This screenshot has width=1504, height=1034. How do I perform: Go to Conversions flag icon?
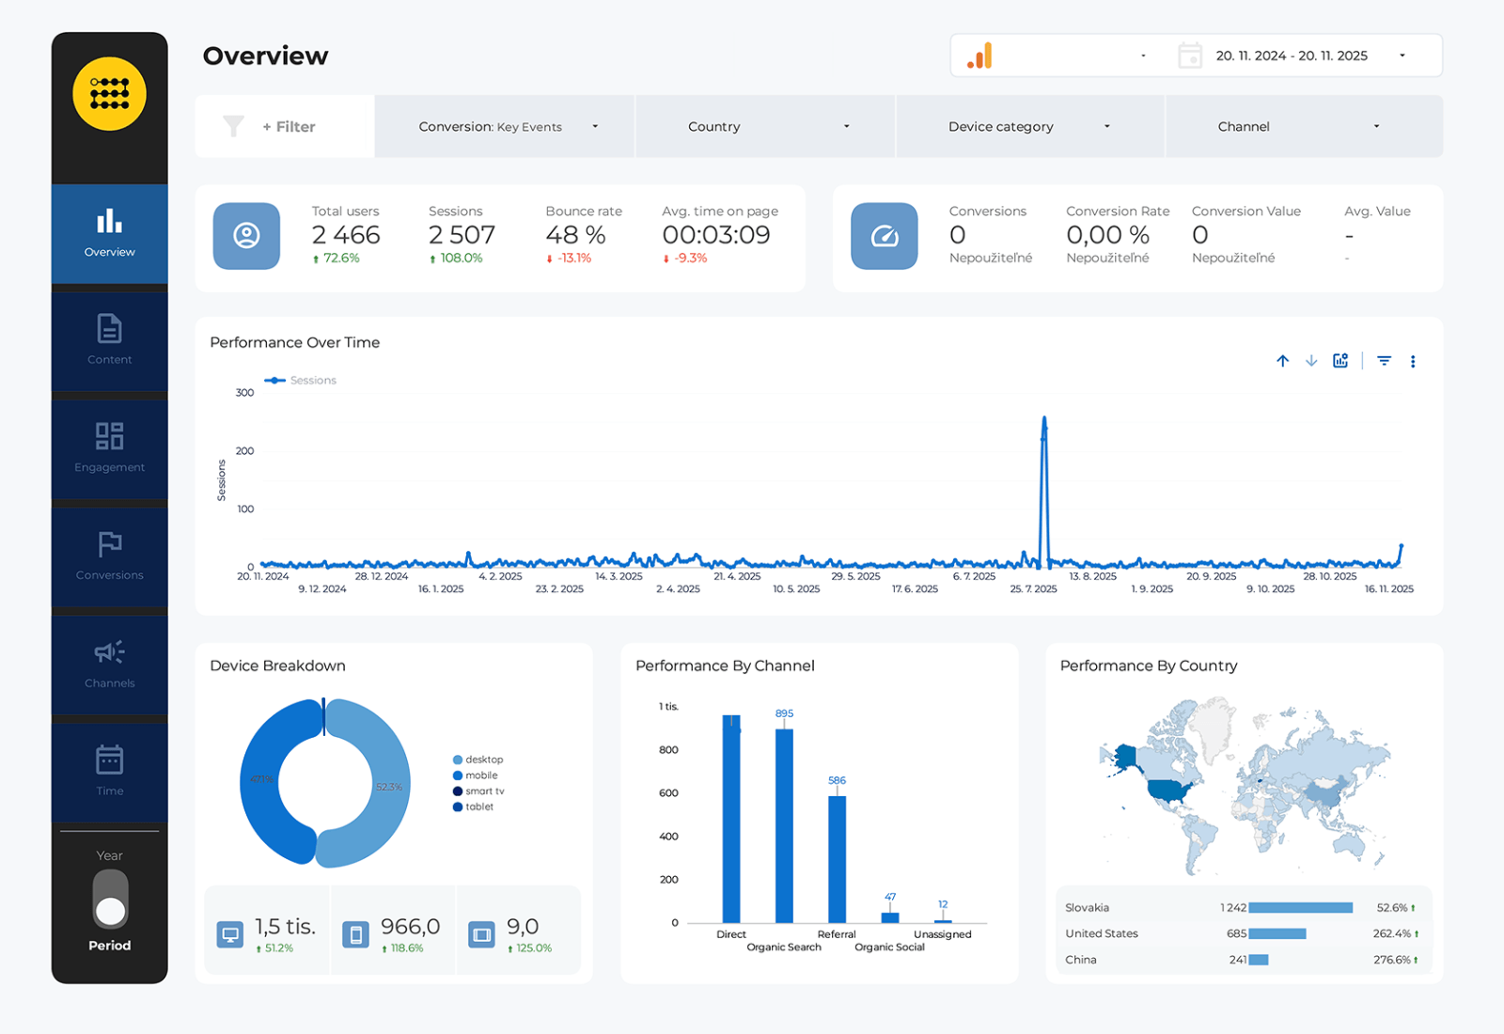pyautogui.click(x=110, y=544)
